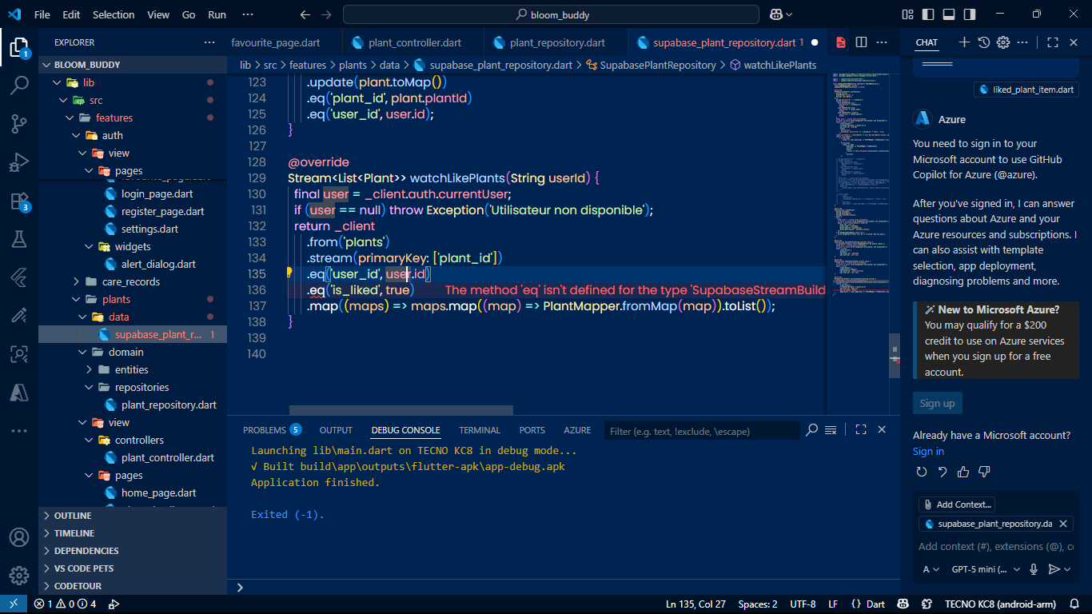Viewport: 1092px width, 614px height.
Task: Expand the OUTLINE section
Action: 73,516
